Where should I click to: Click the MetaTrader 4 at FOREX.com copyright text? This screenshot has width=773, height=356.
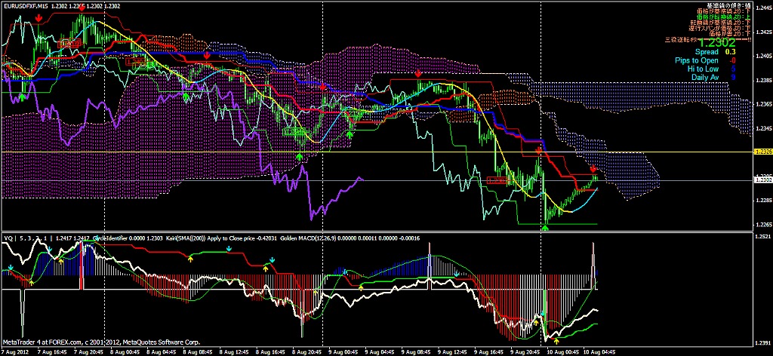(x=101, y=342)
